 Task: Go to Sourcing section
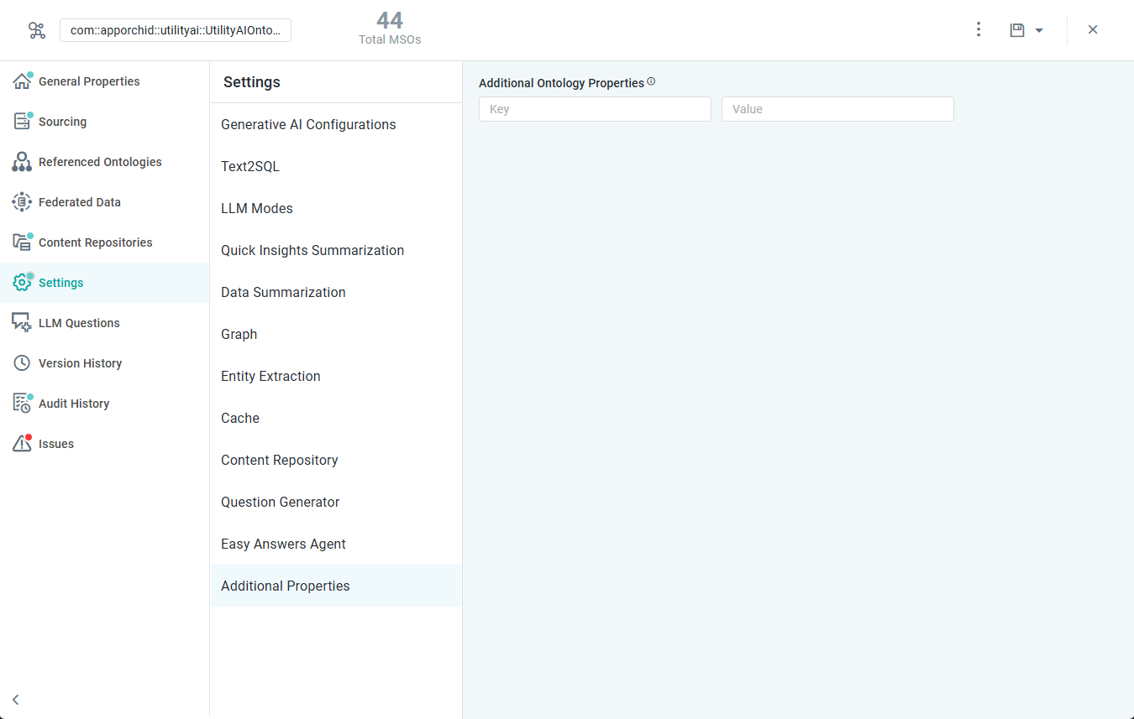pyautogui.click(x=62, y=122)
